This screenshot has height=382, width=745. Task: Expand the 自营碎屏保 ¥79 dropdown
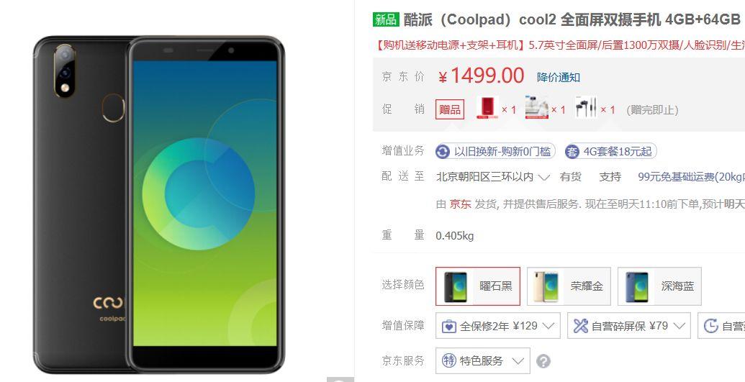click(x=629, y=325)
